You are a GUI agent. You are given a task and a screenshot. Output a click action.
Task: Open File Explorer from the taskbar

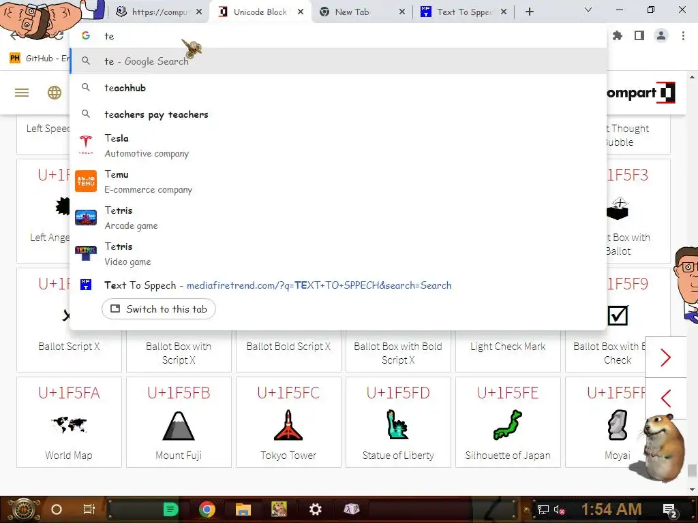(243, 509)
